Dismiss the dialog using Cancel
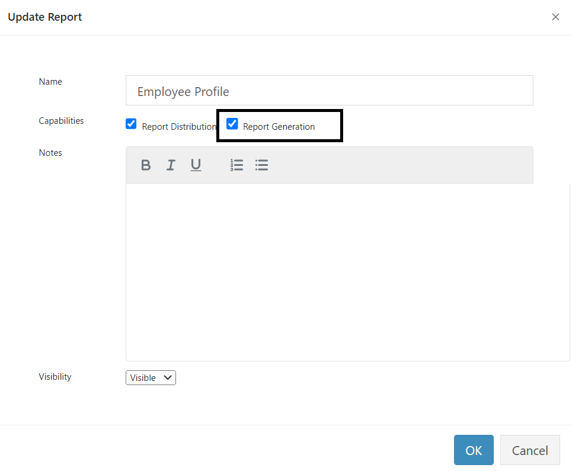 [x=530, y=450]
